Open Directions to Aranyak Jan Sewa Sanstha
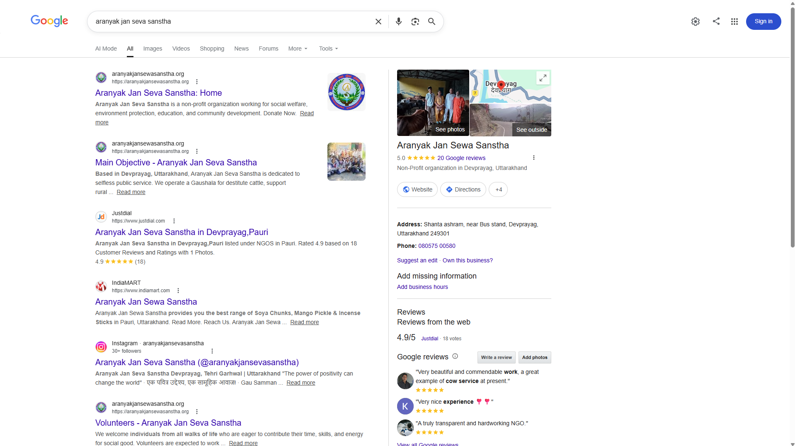Viewport: 795px width, 446px height. pyautogui.click(x=463, y=189)
